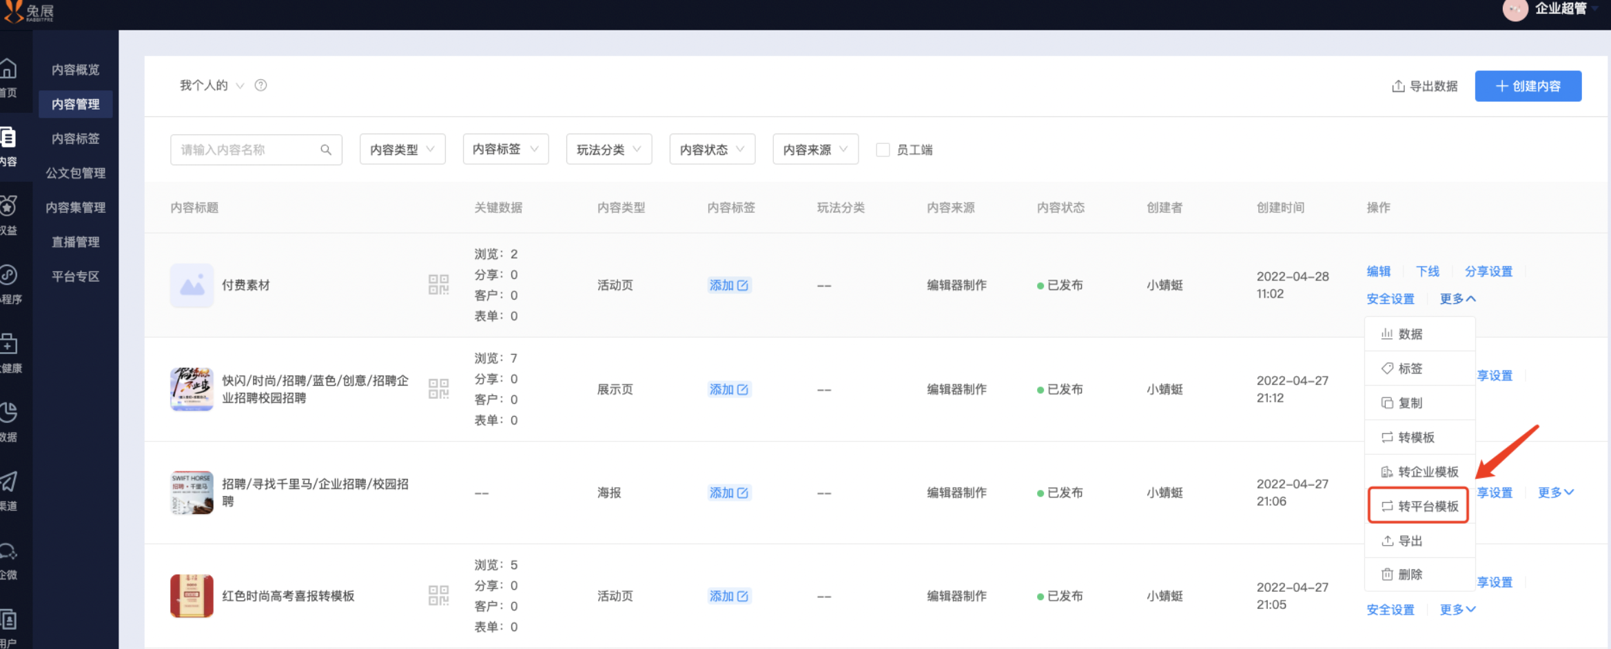Open 安全设置 for 红色时尚高考喜报转模板
Screen dimensions: 1611x649
[1391, 610]
